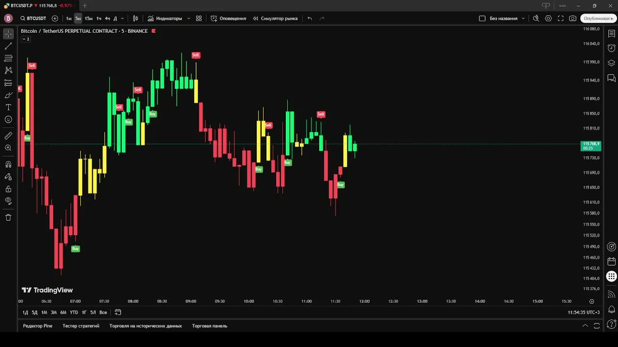The width and height of the screenshot is (618, 347).
Task: Open go to date calendar icon
Action: pyautogui.click(x=118, y=312)
